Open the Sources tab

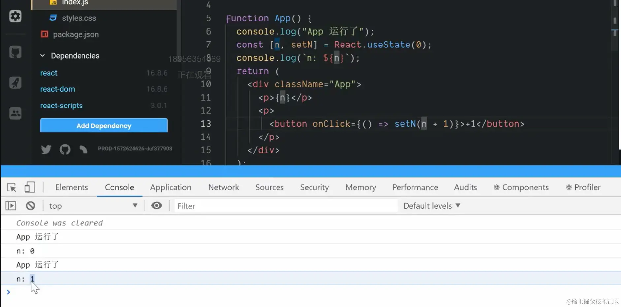click(270, 187)
